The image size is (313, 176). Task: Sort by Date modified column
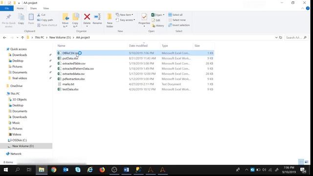[x=138, y=45]
